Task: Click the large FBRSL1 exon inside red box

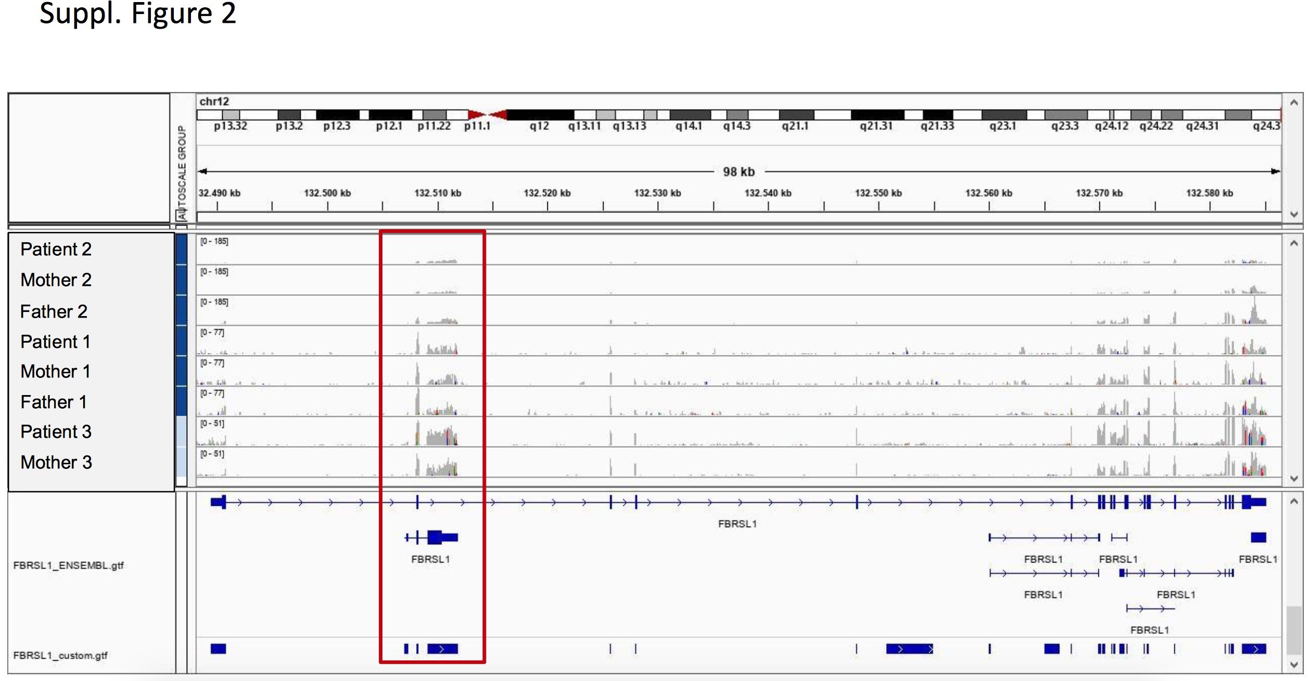Action: (435, 537)
